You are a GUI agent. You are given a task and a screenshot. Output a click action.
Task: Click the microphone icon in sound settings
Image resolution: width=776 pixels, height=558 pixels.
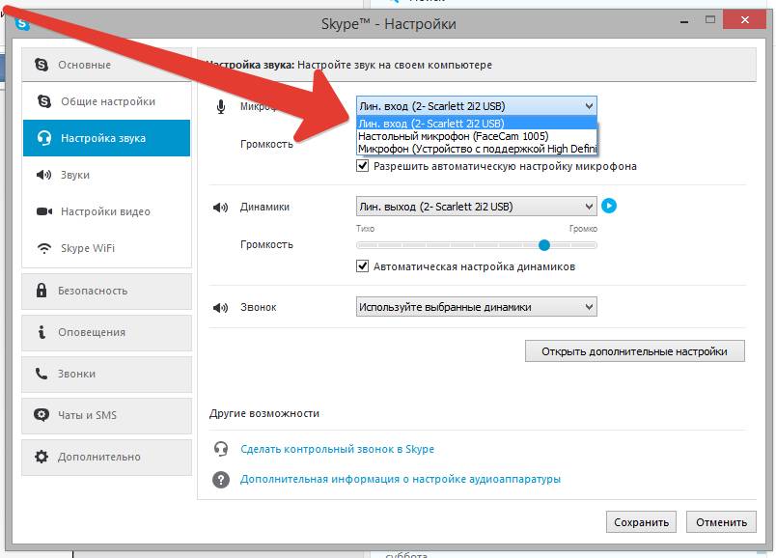point(221,106)
